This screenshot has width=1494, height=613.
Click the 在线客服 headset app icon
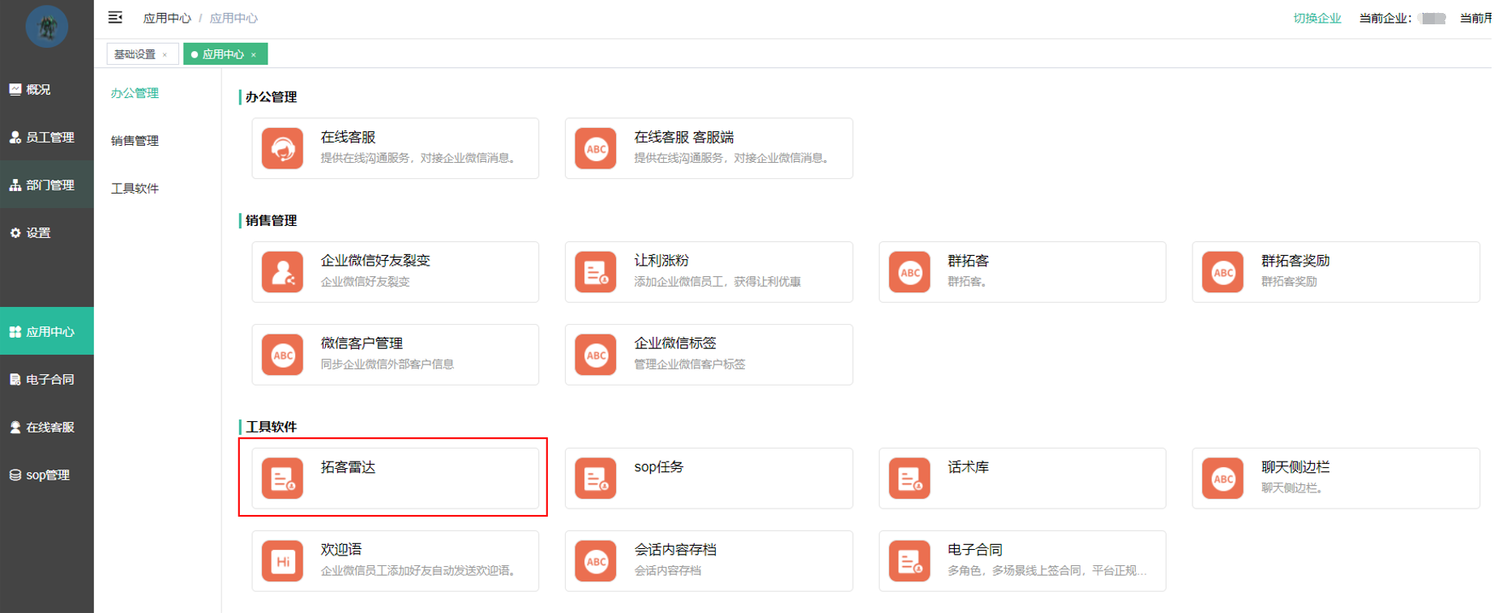[282, 149]
